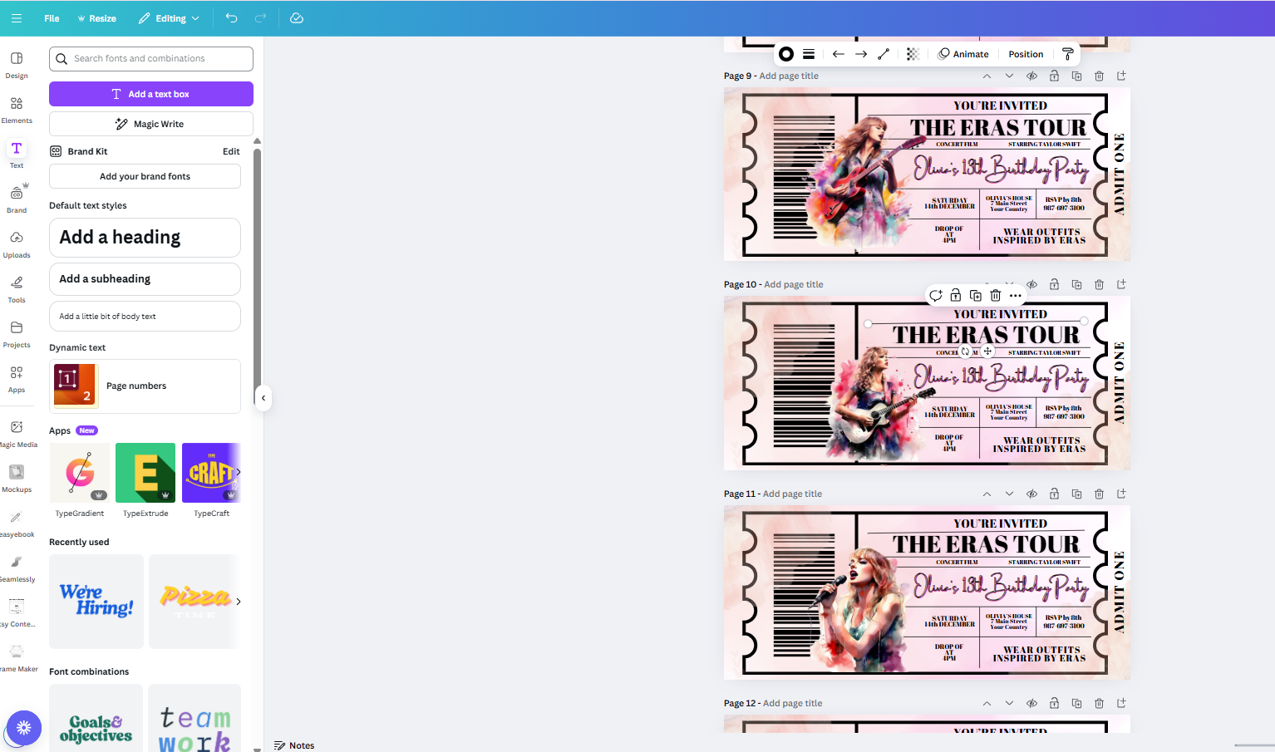Expand more options for page 10
This screenshot has width=1275, height=752.
(1015, 295)
